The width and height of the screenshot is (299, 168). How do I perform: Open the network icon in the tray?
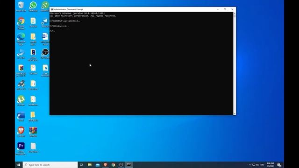click(x=254, y=165)
